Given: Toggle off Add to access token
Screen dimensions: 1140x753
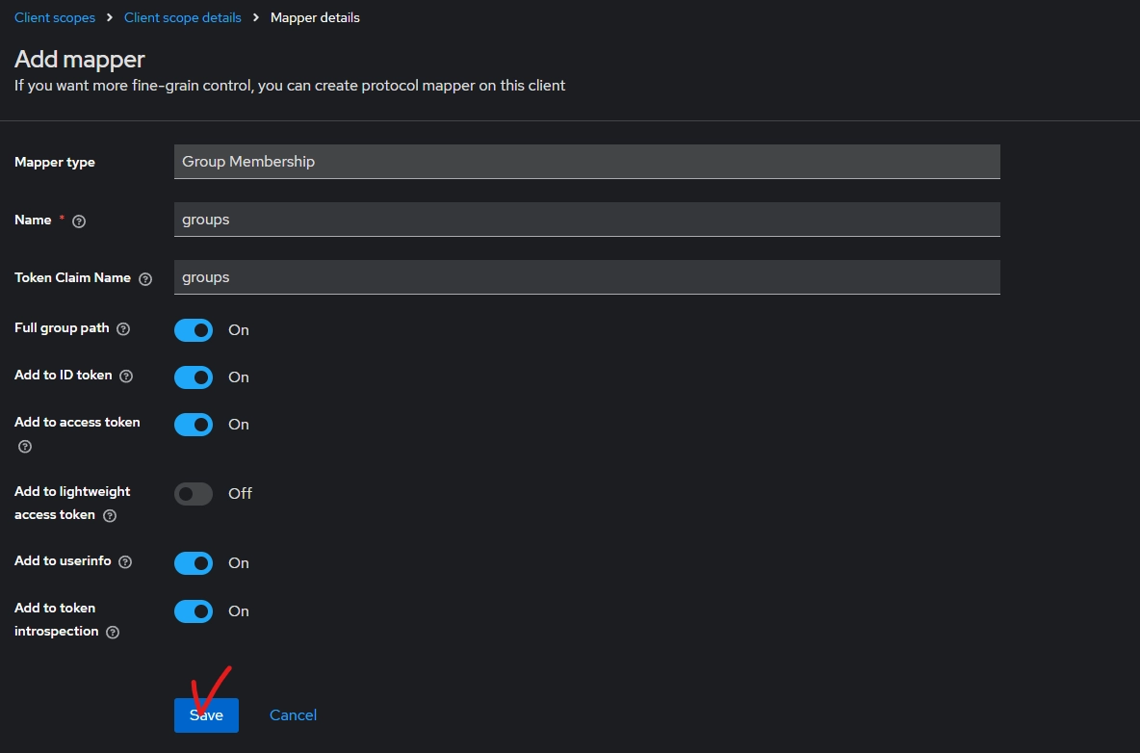Looking at the screenshot, I should pyautogui.click(x=194, y=425).
